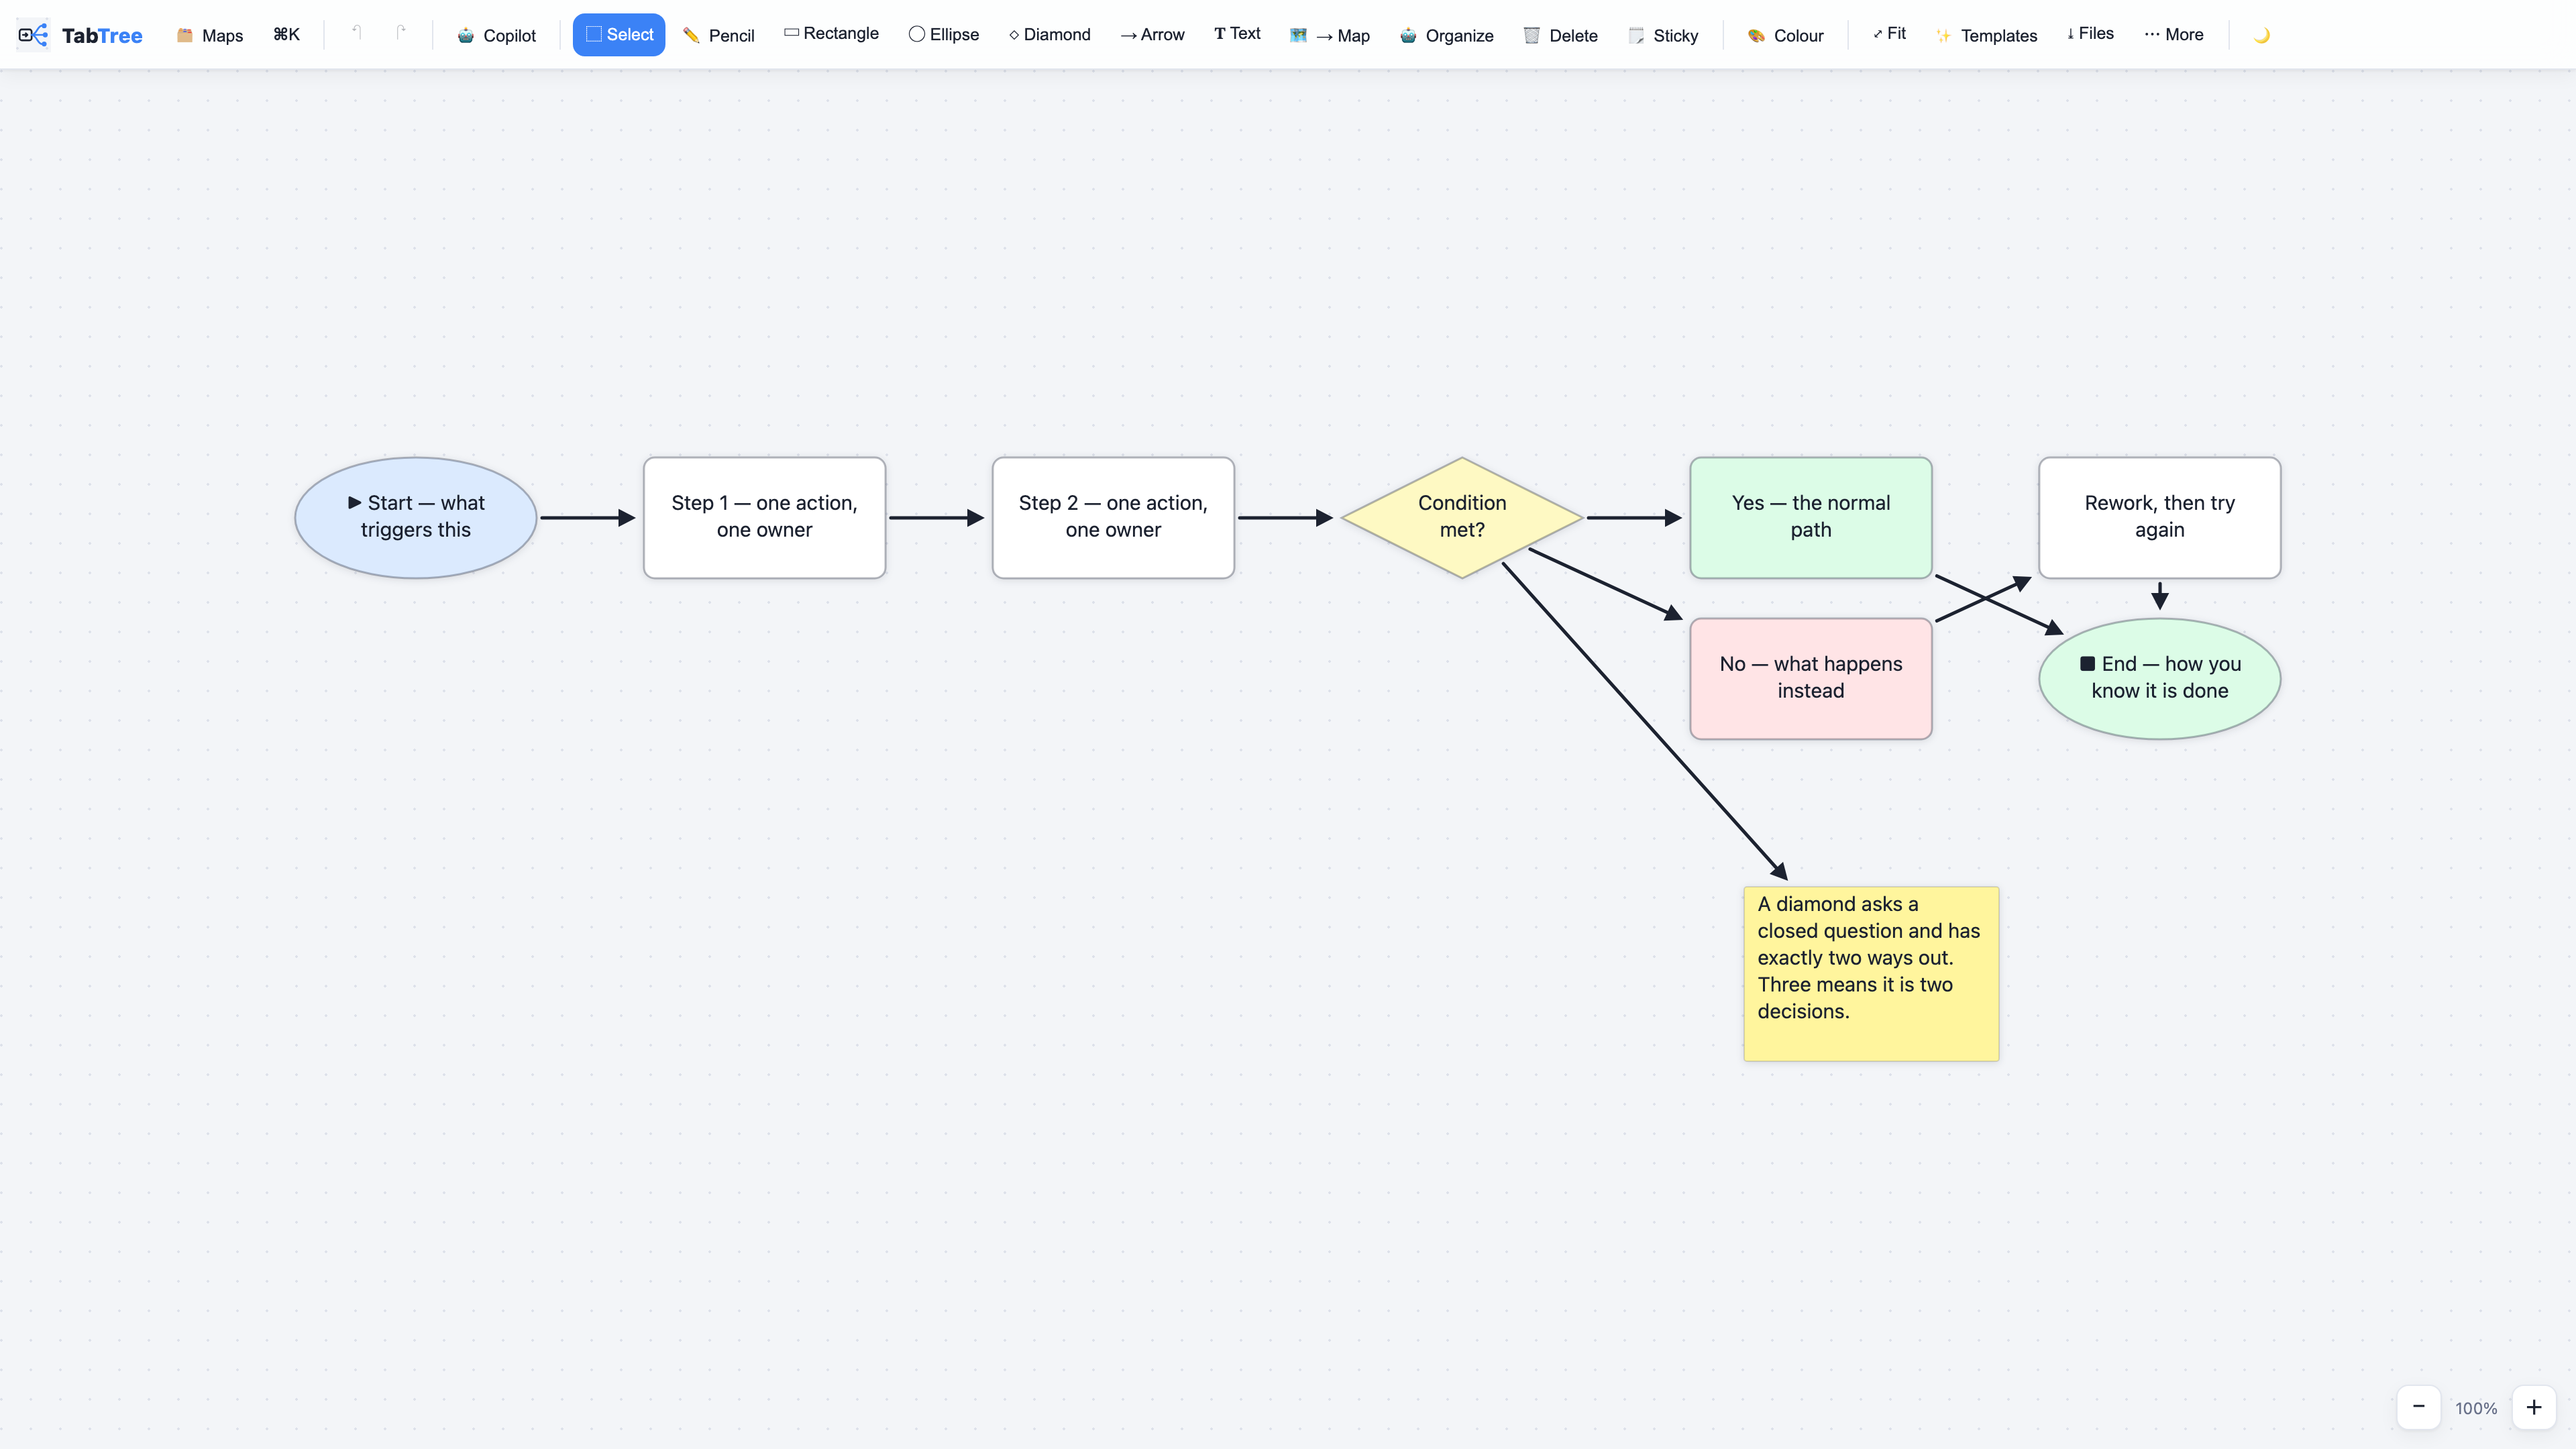Screen dimensions: 2576x1449
Task: Click the Delete trash tool
Action: click(1560, 35)
